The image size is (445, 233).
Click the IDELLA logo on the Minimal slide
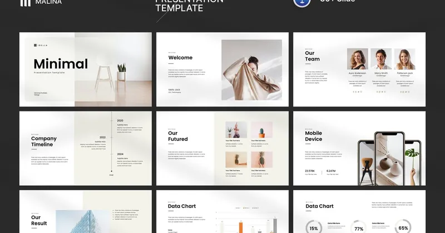pos(41,45)
